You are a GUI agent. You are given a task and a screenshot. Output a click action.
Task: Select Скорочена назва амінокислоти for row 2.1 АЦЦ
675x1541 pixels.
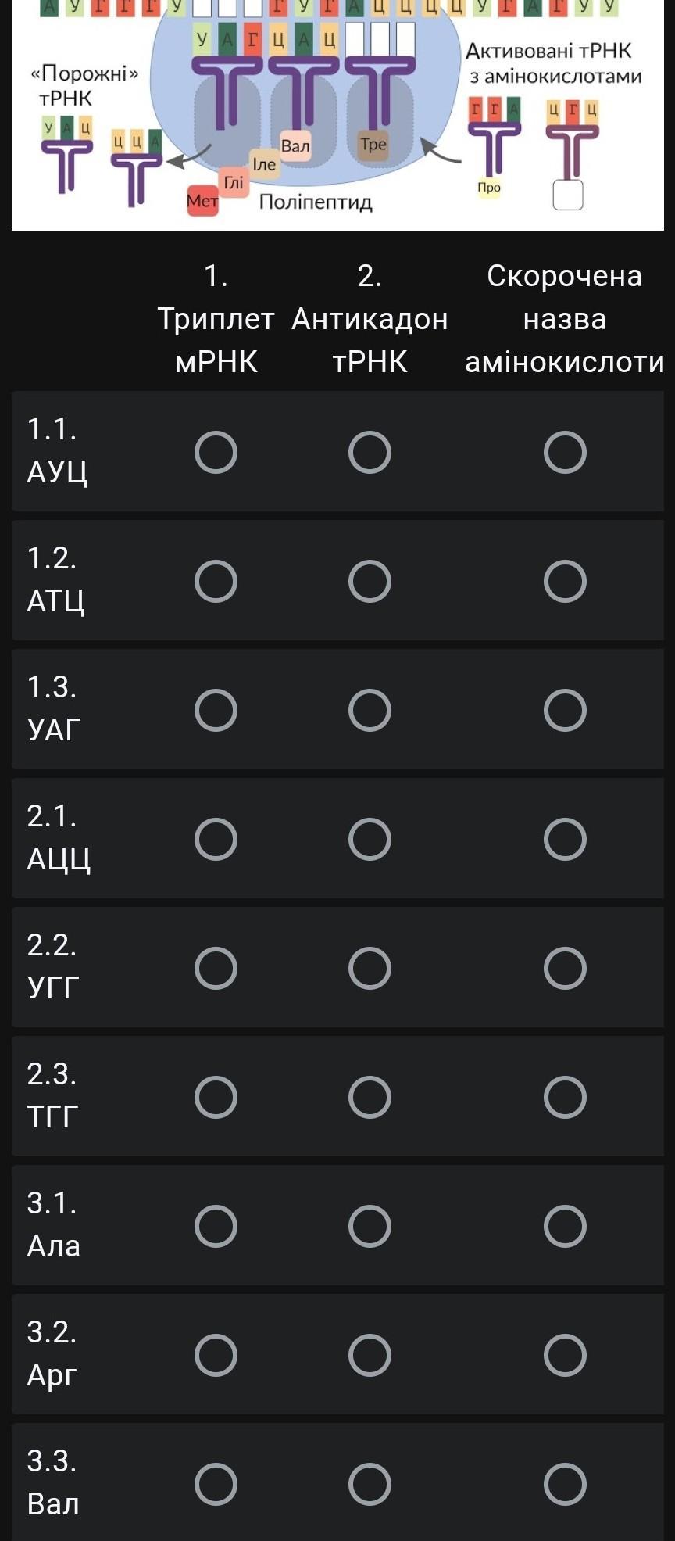coord(565,840)
